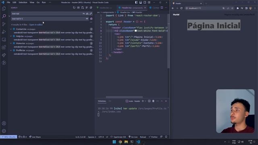Toggle Match Whole Word in search

(x=87, y=14)
